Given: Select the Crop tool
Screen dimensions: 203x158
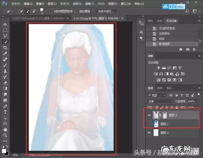Looking at the screenshot, I should click(x=5, y=48).
